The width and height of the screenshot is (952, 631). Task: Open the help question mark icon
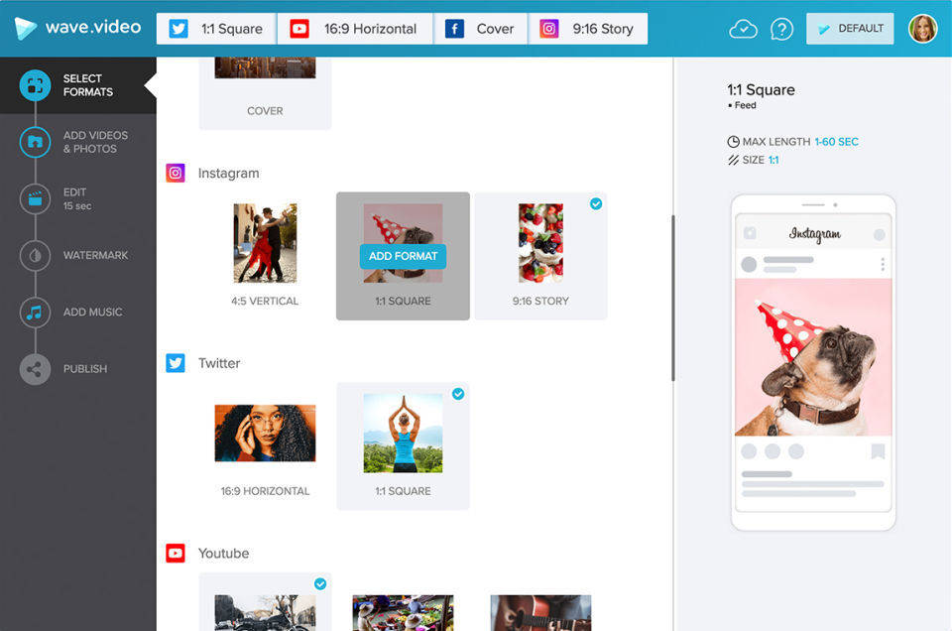point(781,29)
